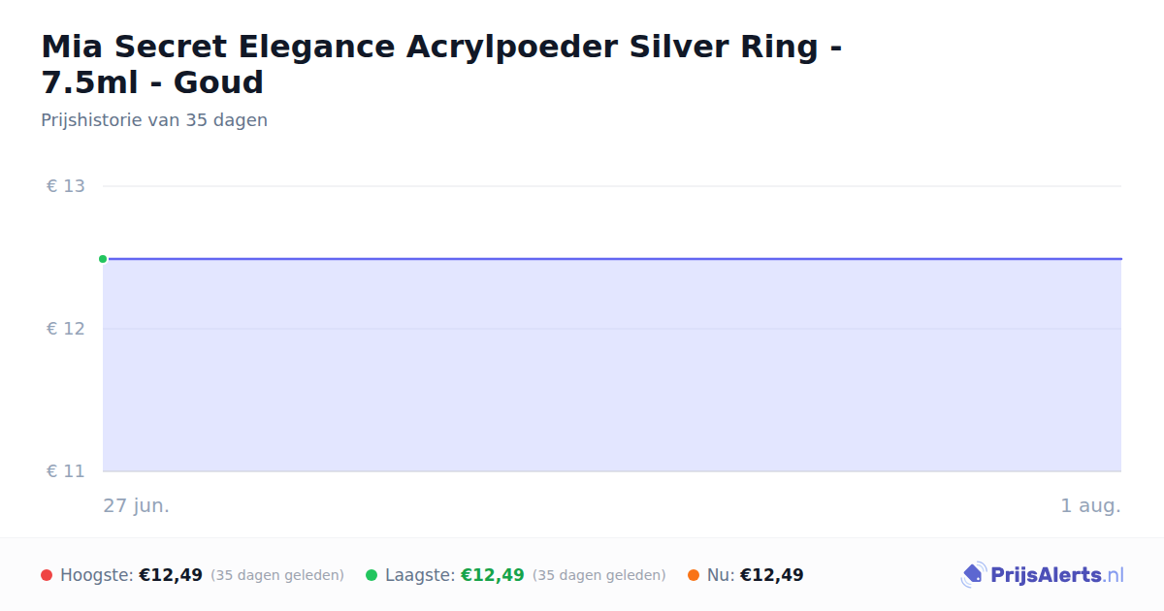Viewport: 1164px width, 611px height.
Task: Click the green data point on chart line
Action: click(103, 259)
